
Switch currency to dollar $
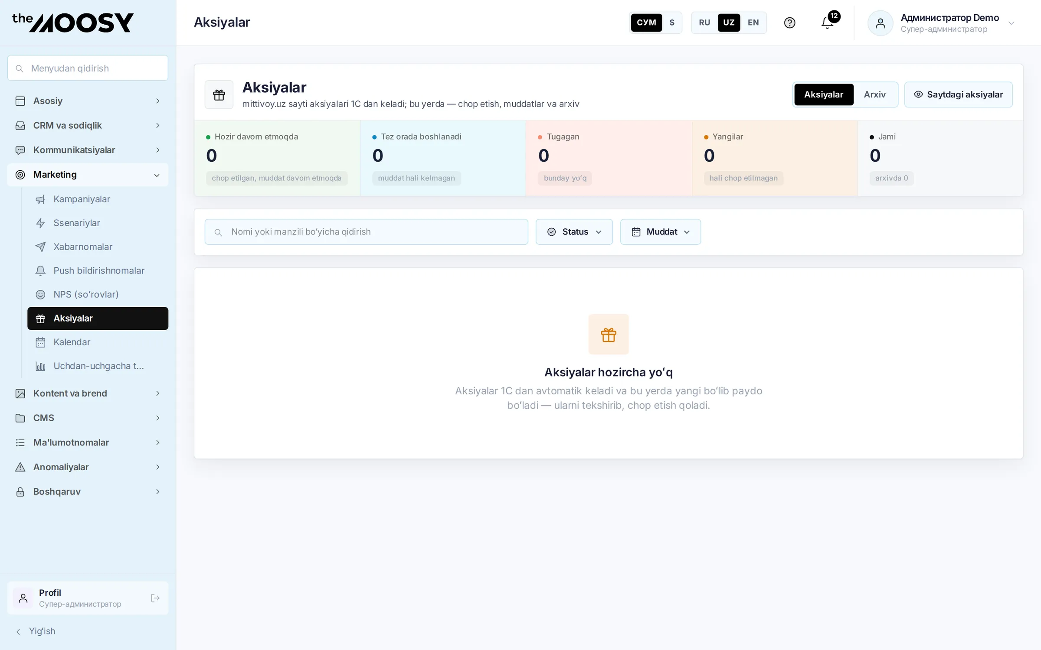coord(672,23)
